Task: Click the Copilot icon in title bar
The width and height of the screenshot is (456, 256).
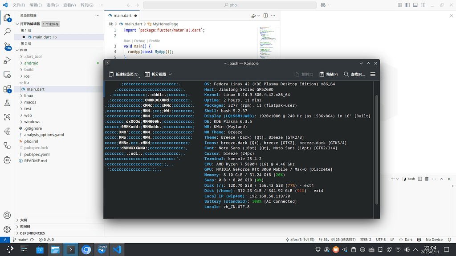Action: [323, 5]
